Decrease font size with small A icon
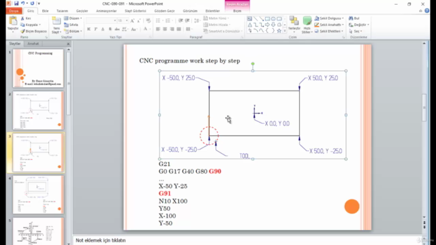 (139, 20)
